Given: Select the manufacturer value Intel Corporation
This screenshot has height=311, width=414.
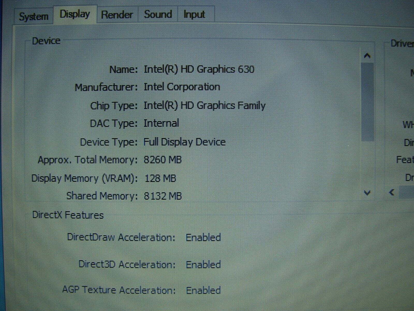Looking at the screenshot, I should coord(182,87).
